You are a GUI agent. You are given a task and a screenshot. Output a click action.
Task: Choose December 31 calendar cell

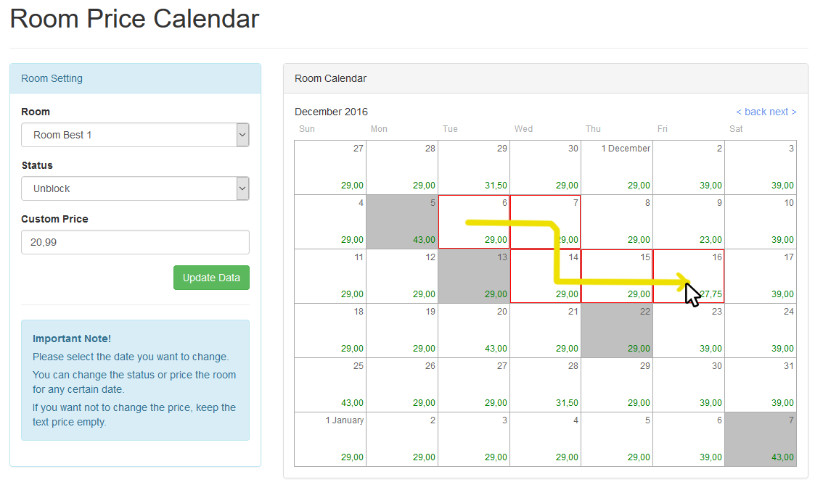coord(761,385)
